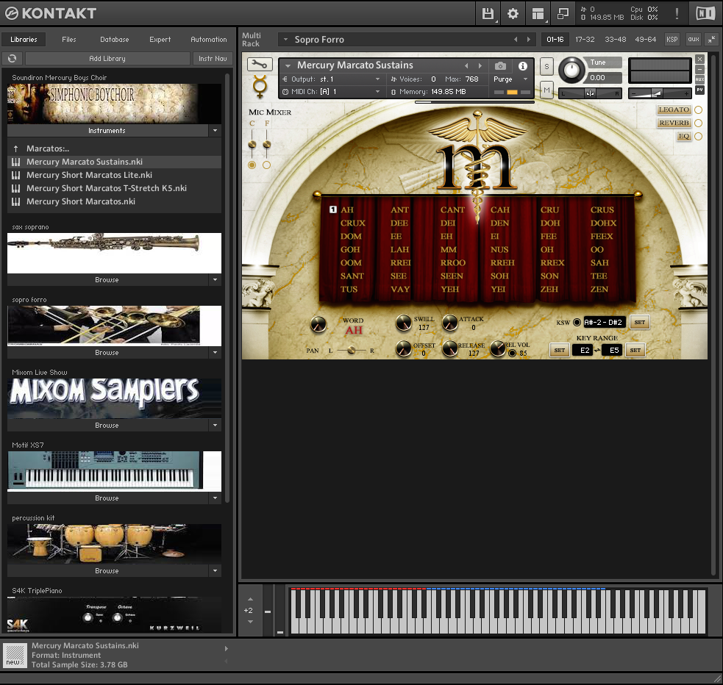Screen dimensions: 723x685
Task: Open the instrument name dropdown arrow
Action: [x=288, y=66]
